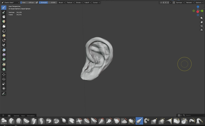This screenshot has width=205, height=126.
Task: Click the brush shelf Search field
Action: click(x=193, y=115)
